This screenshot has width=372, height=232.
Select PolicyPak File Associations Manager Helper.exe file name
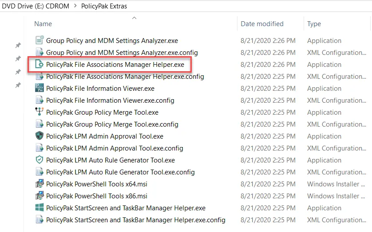click(x=115, y=65)
